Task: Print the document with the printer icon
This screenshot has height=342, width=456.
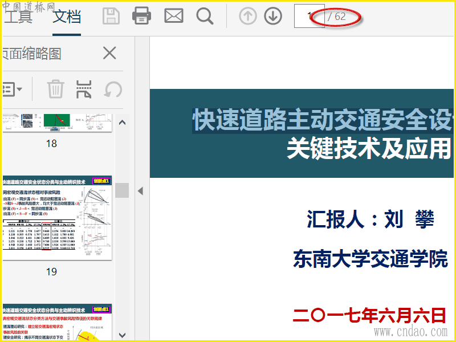Action: (141, 16)
